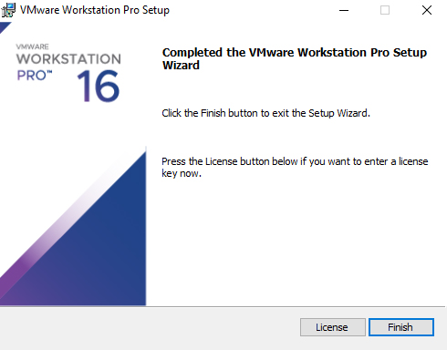
Task: Click the small VMWARE brand label
Action: [32, 46]
